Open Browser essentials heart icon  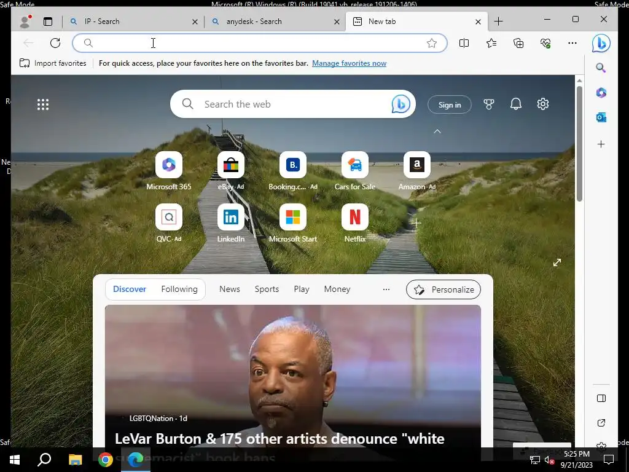[x=545, y=43]
